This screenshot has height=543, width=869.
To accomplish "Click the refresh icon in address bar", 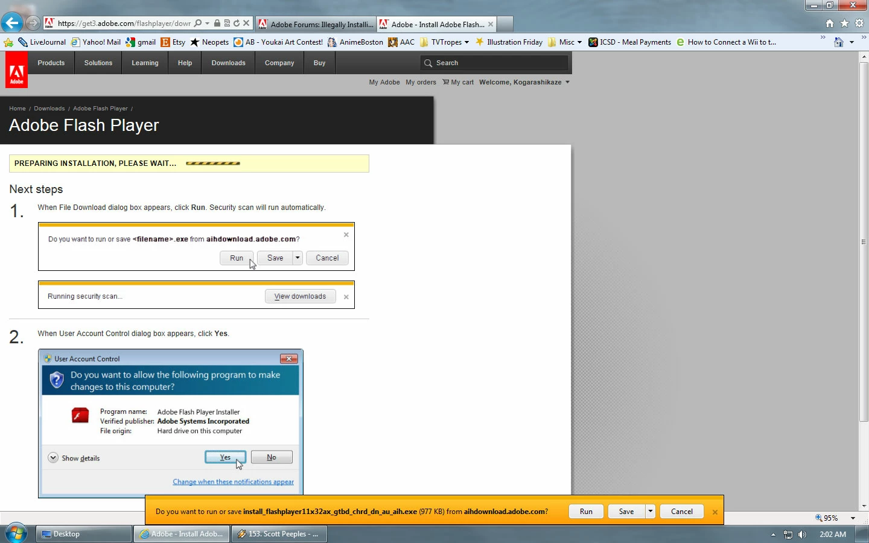I will pyautogui.click(x=237, y=24).
